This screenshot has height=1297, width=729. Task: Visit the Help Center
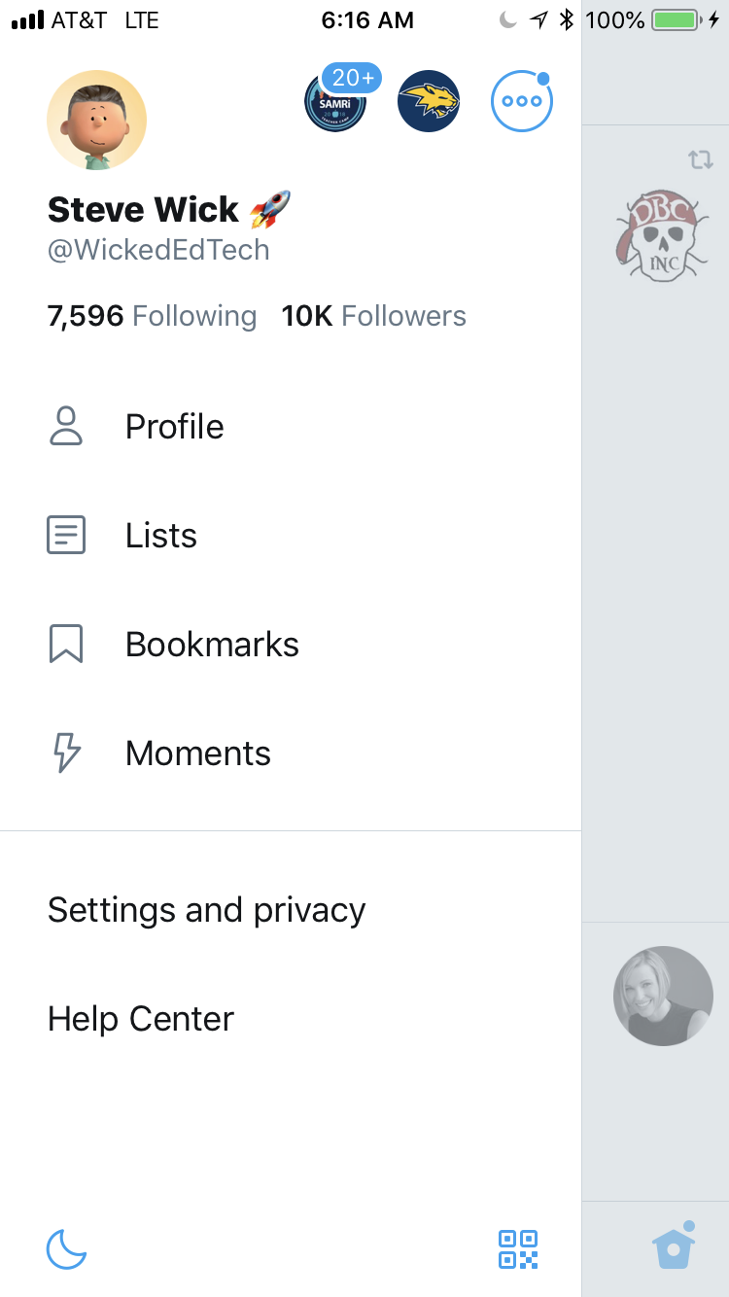pyautogui.click(x=141, y=1019)
